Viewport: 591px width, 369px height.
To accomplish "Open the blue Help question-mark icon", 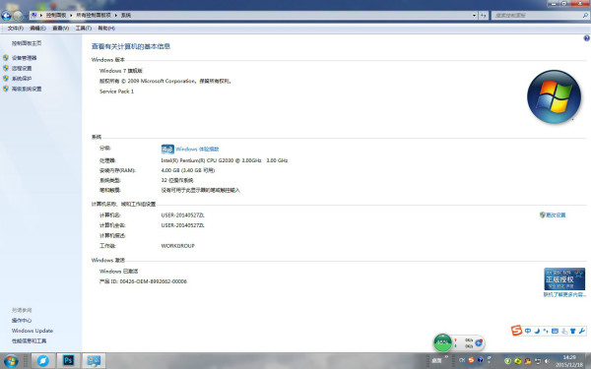I will point(586,38).
